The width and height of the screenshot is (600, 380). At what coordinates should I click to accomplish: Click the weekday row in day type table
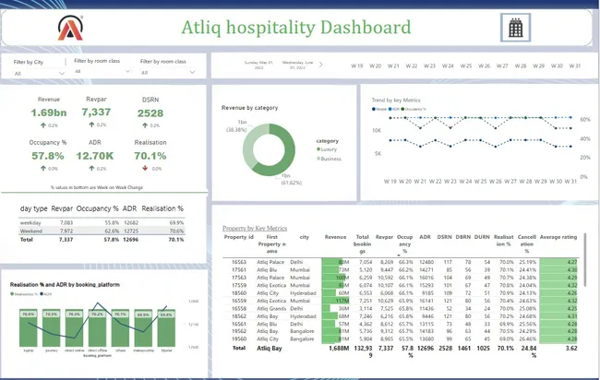(102, 222)
